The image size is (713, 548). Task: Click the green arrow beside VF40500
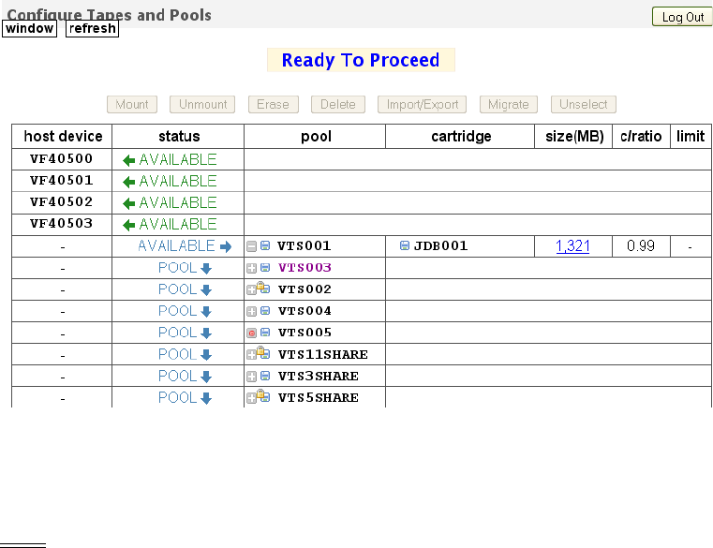tap(128, 160)
